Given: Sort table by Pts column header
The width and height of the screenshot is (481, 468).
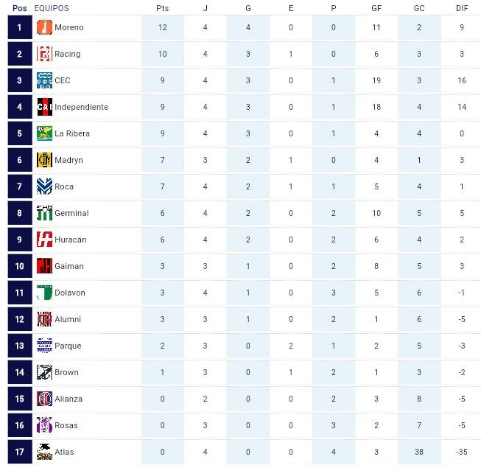Looking at the screenshot, I should click(162, 8).
